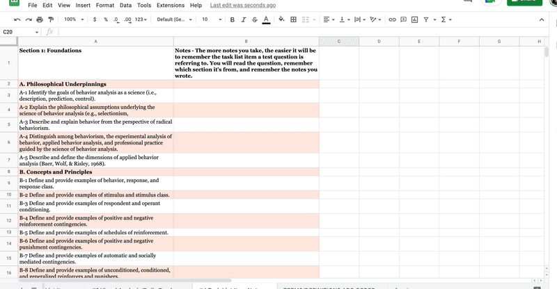The image size is (557, 289).
Task: Open text rotation dropdown
Action: [375, 19]
